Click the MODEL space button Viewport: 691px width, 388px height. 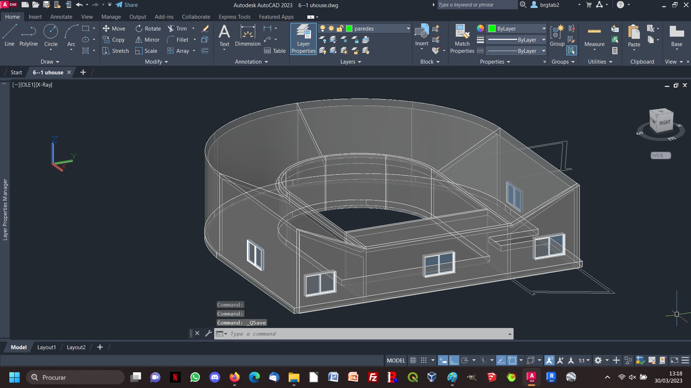[396, 360]
